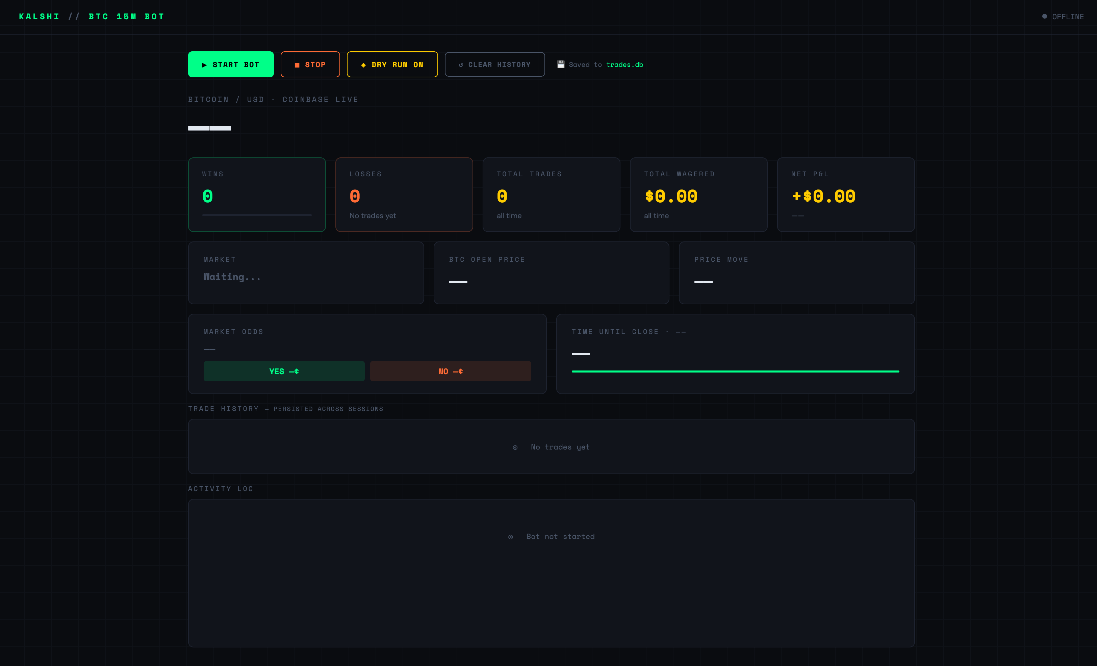Screen dimensions: 1097x666
Task: Click the Net P&L +$0.00 value
Action: pyautogui.click(x=824, y=196)
